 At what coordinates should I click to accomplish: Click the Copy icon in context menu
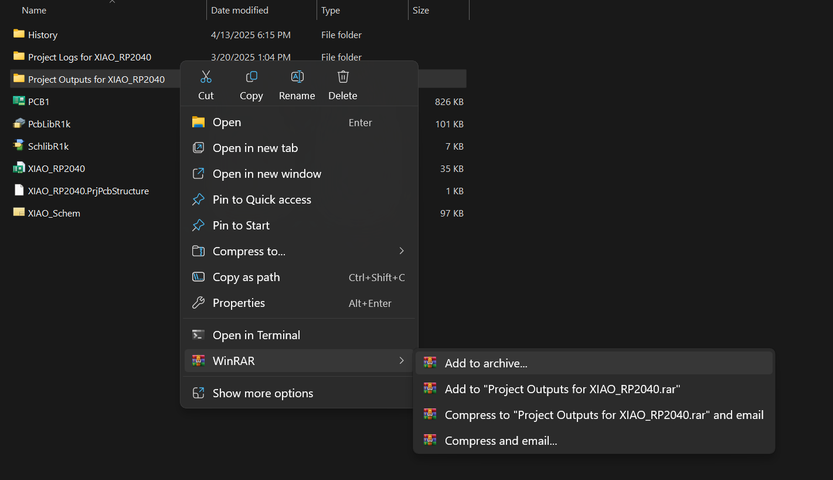tap(251, 77)
